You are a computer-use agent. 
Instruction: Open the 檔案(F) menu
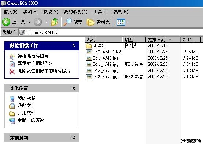click(x=10, y=12)
